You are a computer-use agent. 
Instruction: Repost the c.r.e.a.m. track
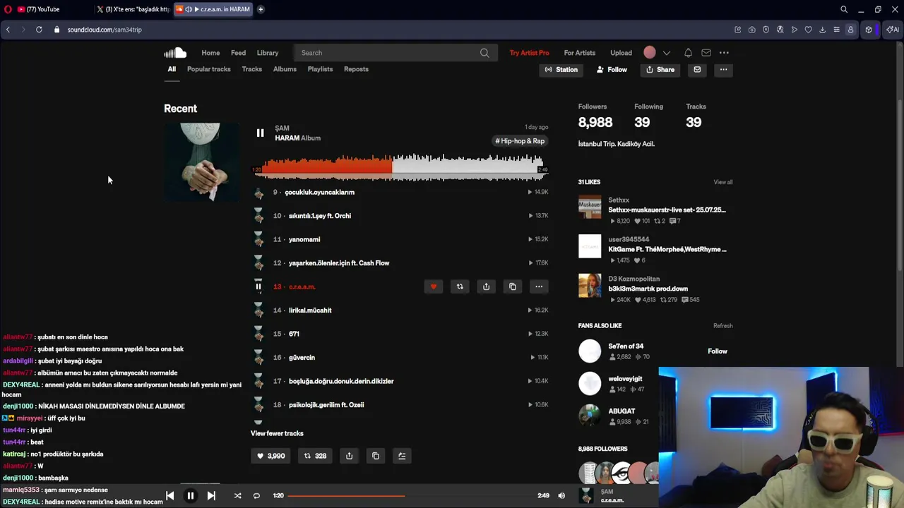click(x=460, y=286)
